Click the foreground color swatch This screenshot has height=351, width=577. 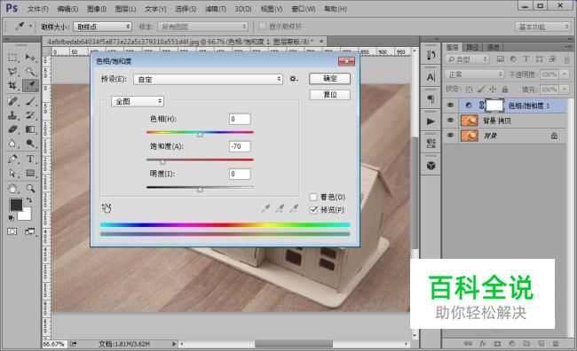(x=16, y=205)
